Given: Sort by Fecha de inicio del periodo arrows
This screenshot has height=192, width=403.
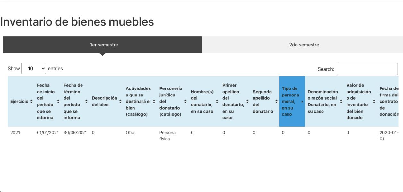Looking at the screenshot, I should [x=58, y=102].
